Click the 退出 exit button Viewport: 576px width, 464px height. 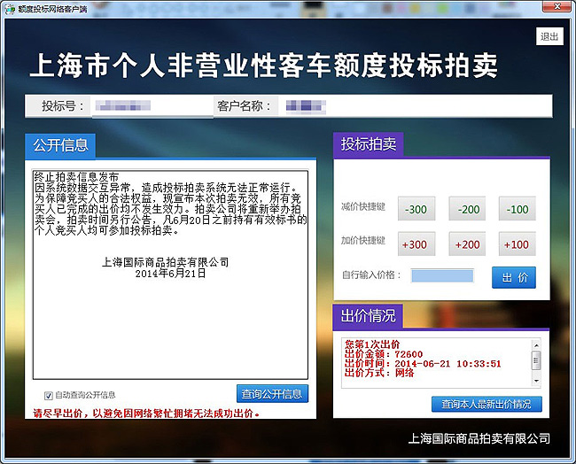tap(549, 36)
